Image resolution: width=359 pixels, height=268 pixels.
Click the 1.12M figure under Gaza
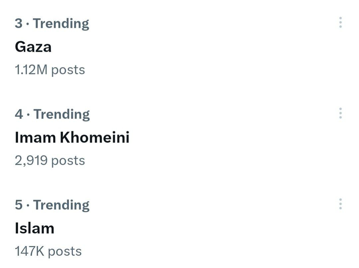31,70
